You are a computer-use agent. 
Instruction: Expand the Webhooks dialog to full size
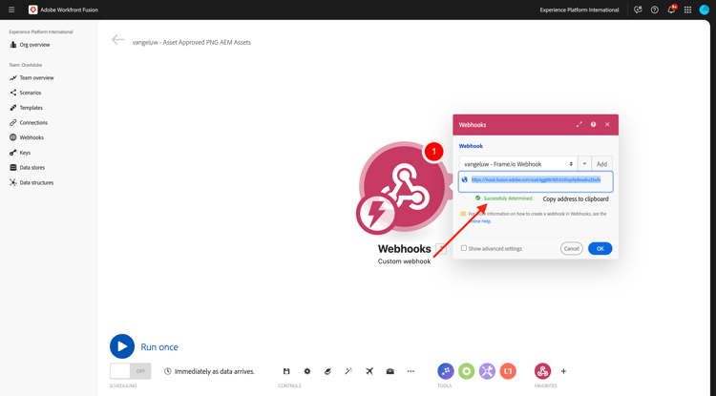[579, 124]
